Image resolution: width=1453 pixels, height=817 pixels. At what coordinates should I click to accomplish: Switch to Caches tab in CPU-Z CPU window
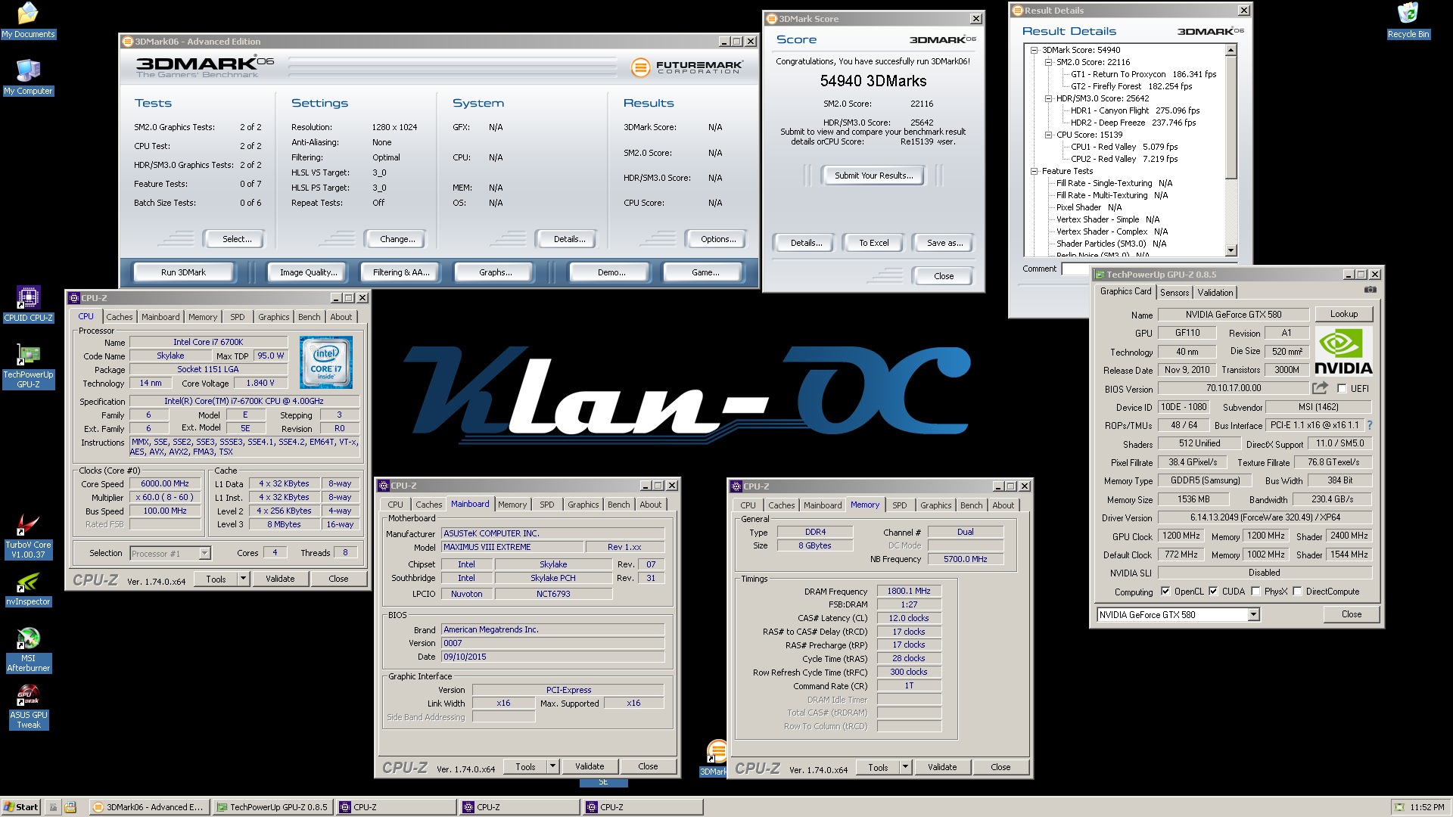(x=119, y=317)
